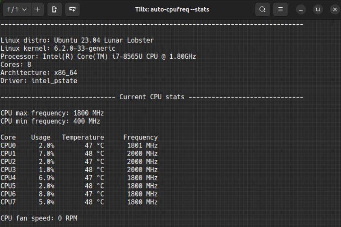Click the 'Linux distro: Ubuntu 23.04 Lunar Lobster' line
The height and width of the screenshot is (227, 341).
pos(77,41)
